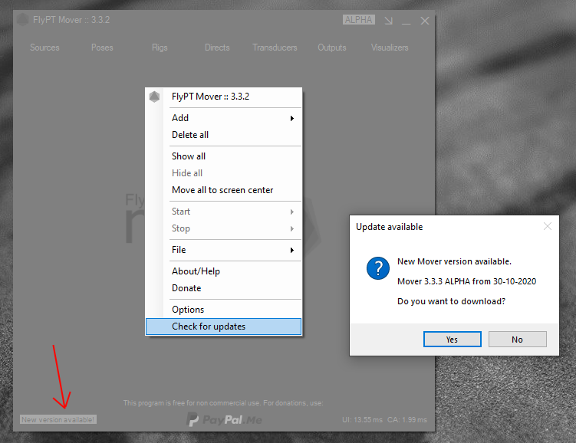
Task: Click 'Mover 3.3.3 ALPHA from 30-10-2020' text
Action: [x=466, y=281]
